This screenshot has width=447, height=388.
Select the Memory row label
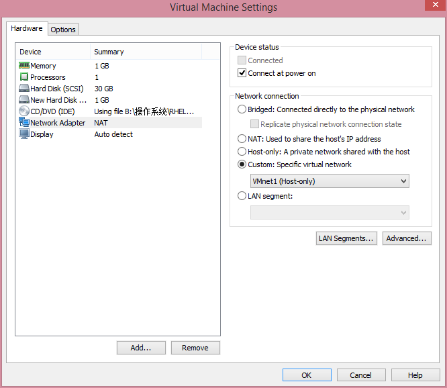pos(43,66)
